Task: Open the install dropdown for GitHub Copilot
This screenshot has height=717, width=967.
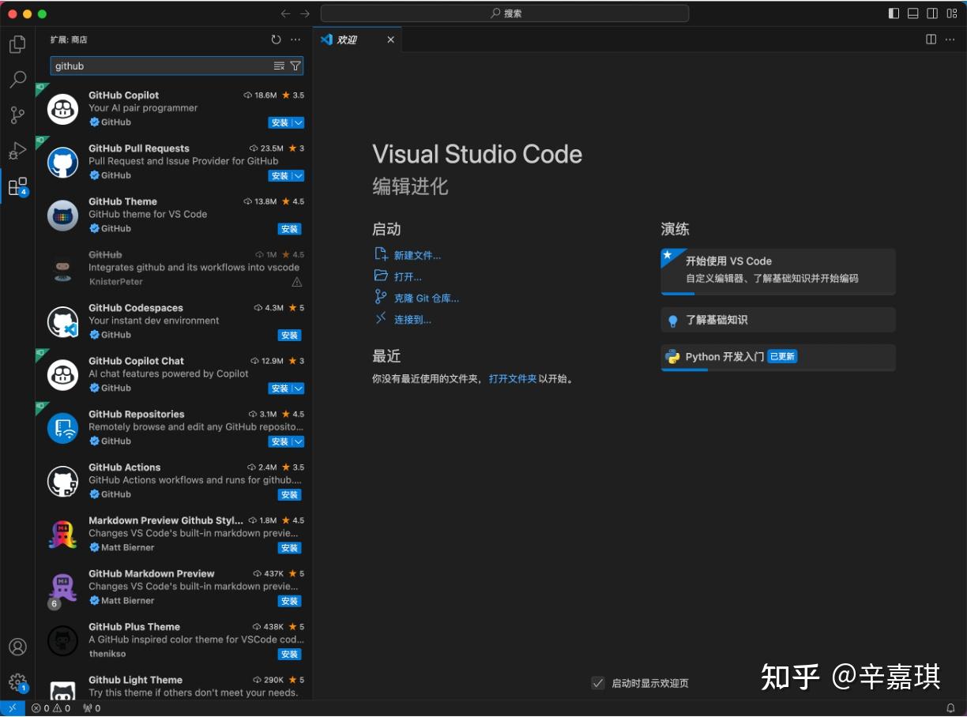Action: (x=297, y=122)
